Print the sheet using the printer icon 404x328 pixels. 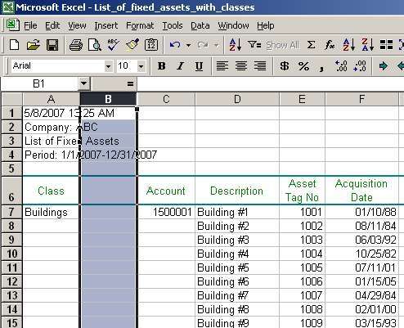click(x=76, y=44)
